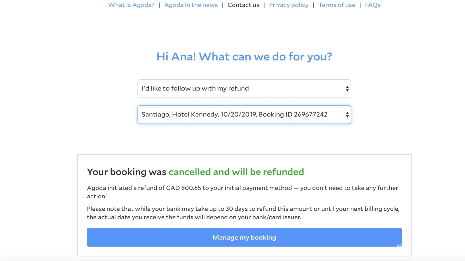Click the green "cancelled and will be refunded" status
The width and height of the screenshot is (465, 261).
point(236,172)
